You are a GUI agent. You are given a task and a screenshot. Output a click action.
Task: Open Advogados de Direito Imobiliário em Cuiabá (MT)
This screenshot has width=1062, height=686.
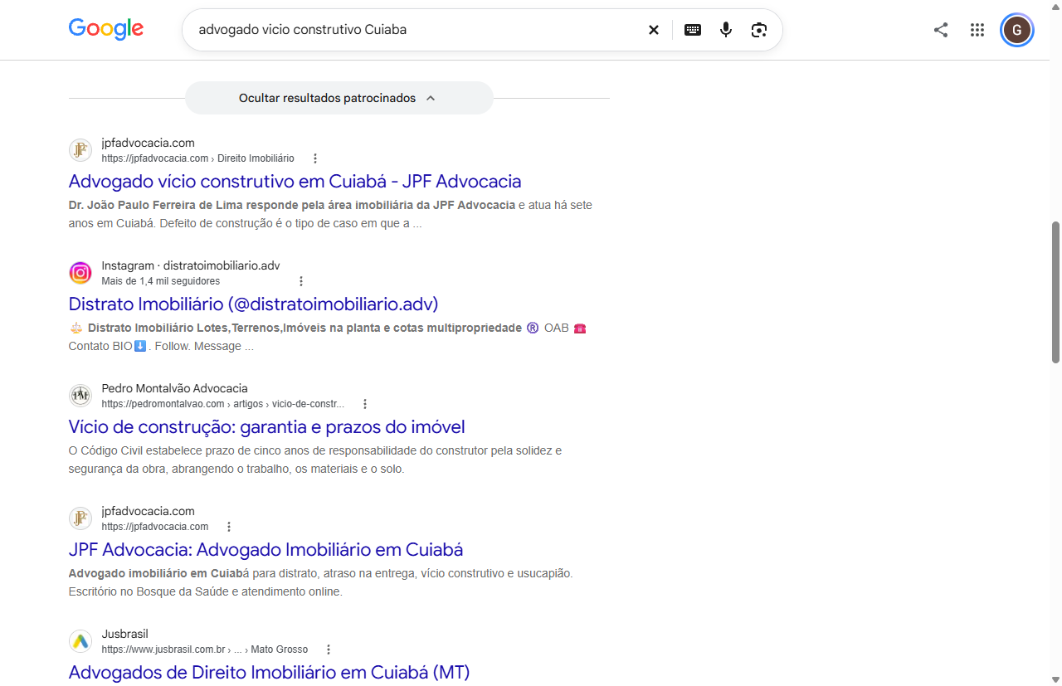click(x=269, y=672)
